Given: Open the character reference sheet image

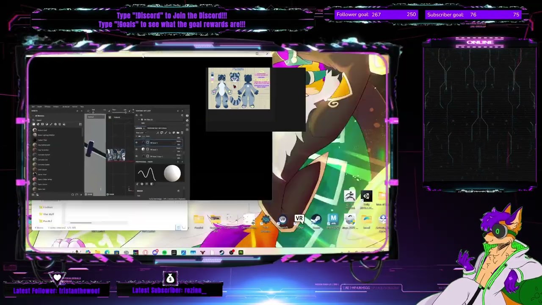Looking at the screenshot, I should [239, 88].
